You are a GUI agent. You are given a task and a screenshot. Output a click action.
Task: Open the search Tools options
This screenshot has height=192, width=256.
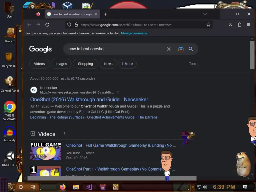pyautogui.click(x=193, y=64)
